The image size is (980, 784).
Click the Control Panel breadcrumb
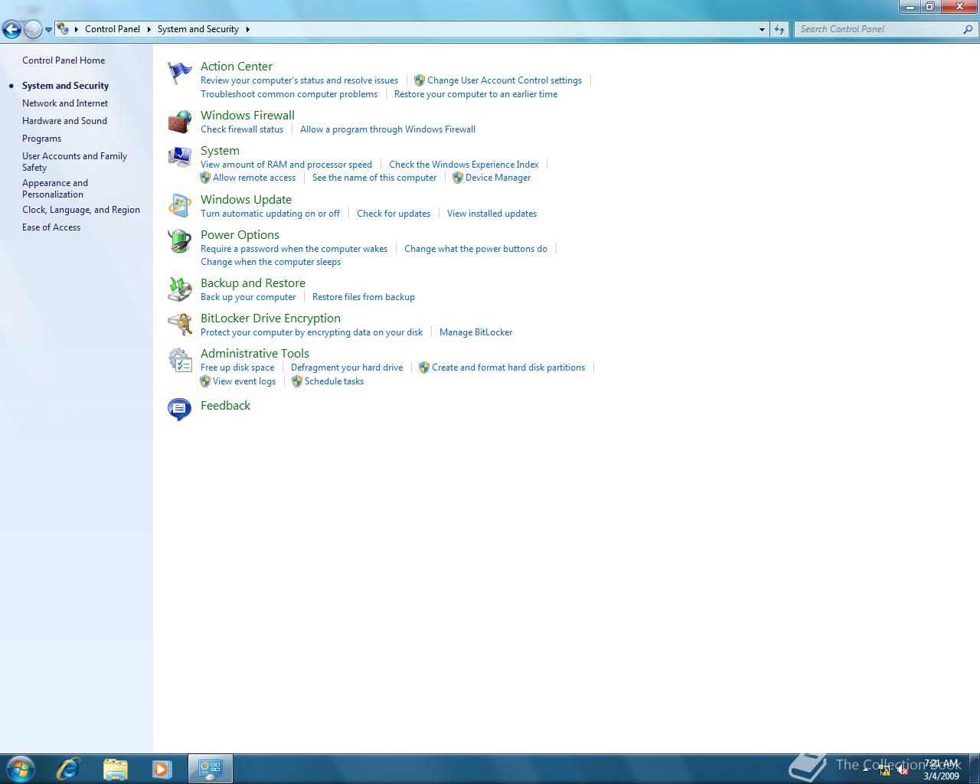pos(113,29)
